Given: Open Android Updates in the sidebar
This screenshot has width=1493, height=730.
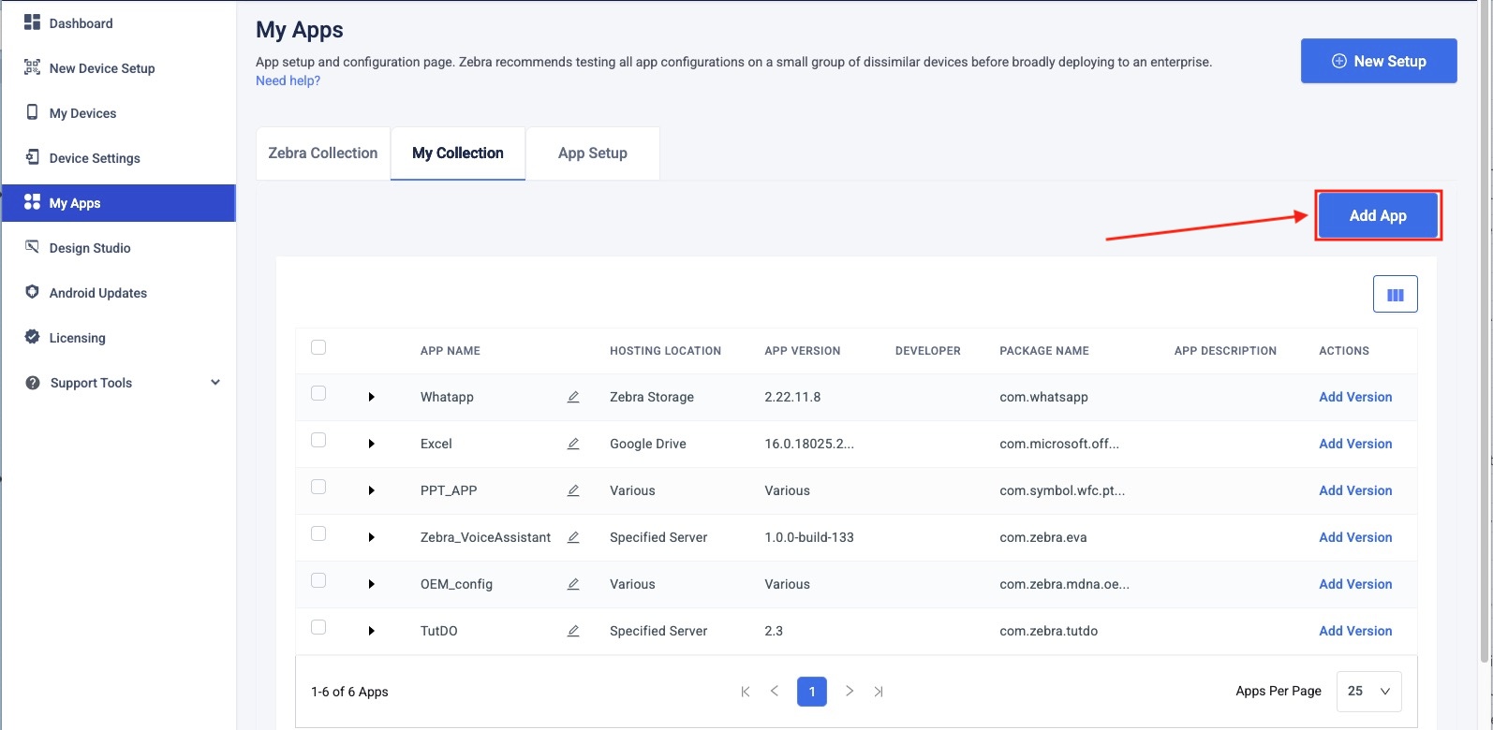Looking at the screenshot, I should coord(97,293).
